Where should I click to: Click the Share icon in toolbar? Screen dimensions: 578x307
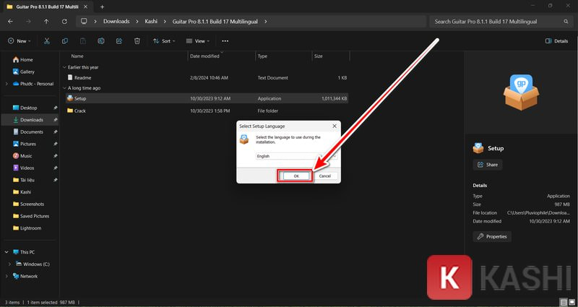(x=119, y=41)
